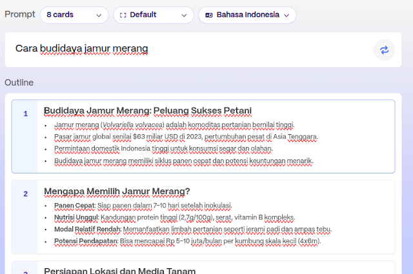The width and height of the screenshot is (413, 274).
Task: Click chevron arrow of Bahasa Indonesia dropdown
Action: click(287, 15)
